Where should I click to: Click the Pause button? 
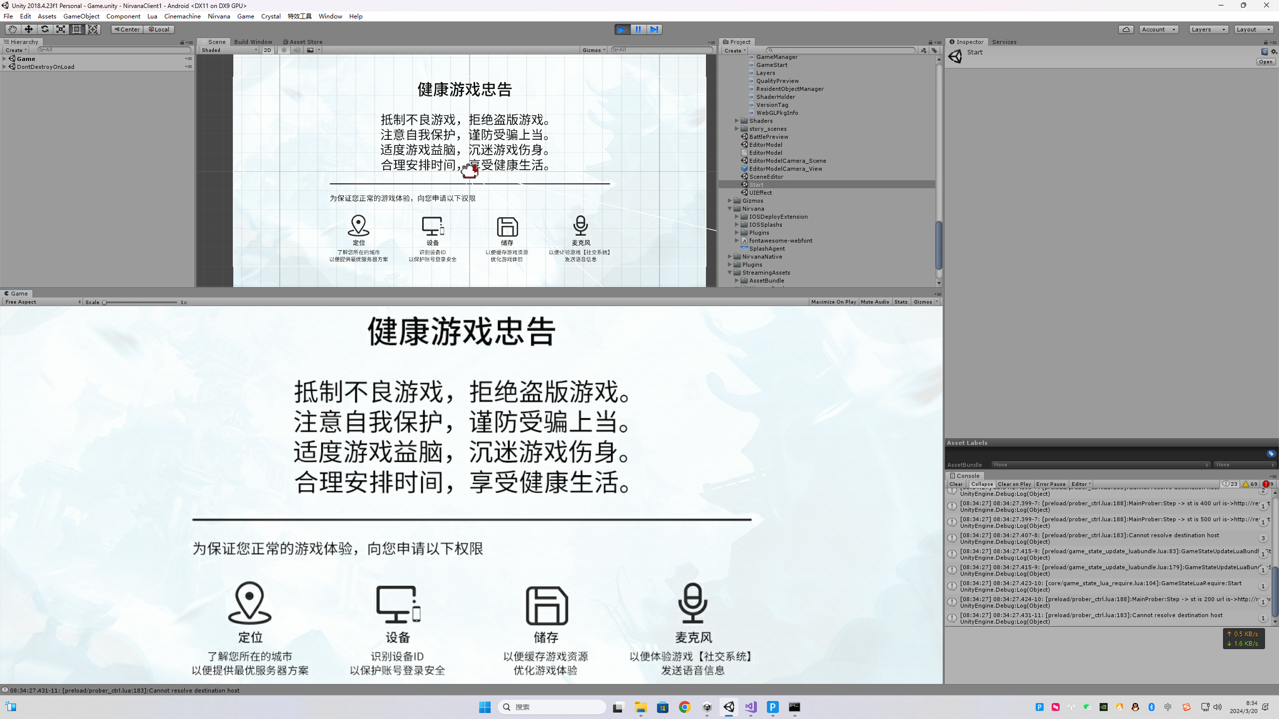point(638,29)
